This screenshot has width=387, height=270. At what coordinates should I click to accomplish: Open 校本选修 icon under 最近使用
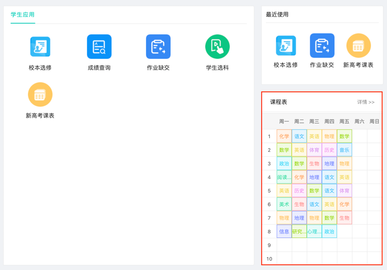[x=286, y=46]
